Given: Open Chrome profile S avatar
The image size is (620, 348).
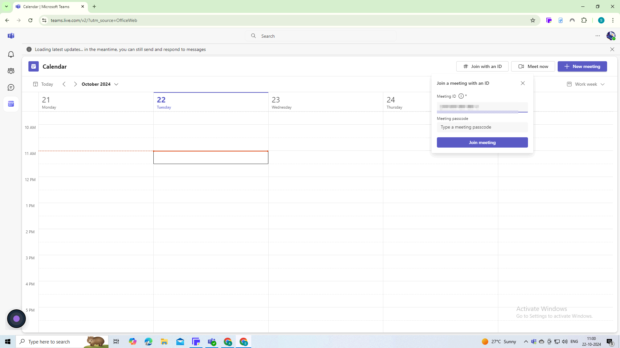Looking at the screenshot, I should click(x=601, y=20).
